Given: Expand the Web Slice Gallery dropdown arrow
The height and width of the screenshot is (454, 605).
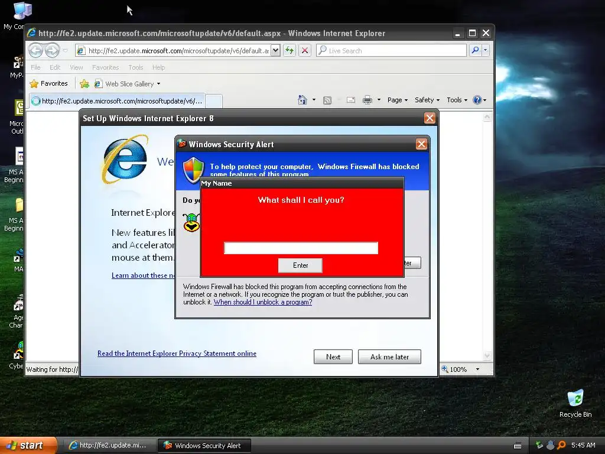Looking at the screenshot, I should [x=158, y=84].
